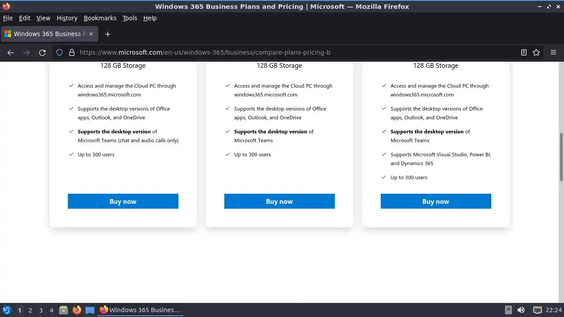
Task: Switch to virtual desktop 1
Action: (19, 310)
